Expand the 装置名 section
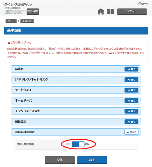 tap(131, 69)
